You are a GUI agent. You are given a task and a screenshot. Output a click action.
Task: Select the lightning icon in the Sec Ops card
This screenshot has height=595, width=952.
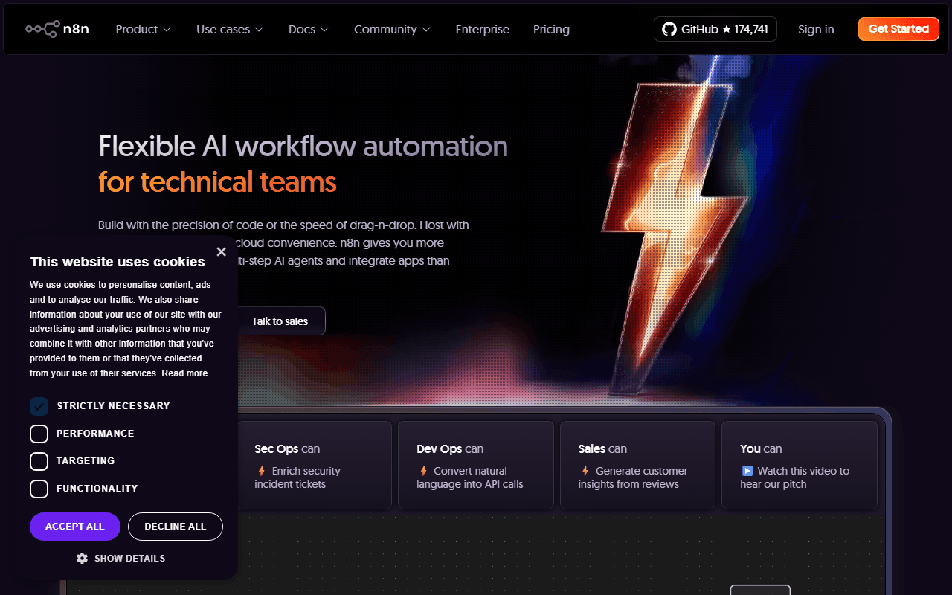pyautogui.click(x=262, y=471)
